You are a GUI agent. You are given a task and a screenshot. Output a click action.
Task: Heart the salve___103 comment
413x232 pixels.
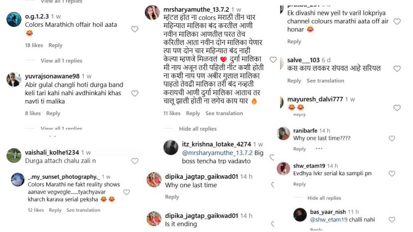(397, 69)
